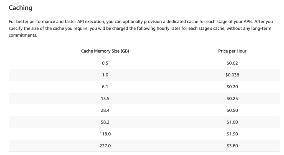Select the 118.0 GB cache size cell
This screenshot has height=155, width=284.
coord(105,134)
